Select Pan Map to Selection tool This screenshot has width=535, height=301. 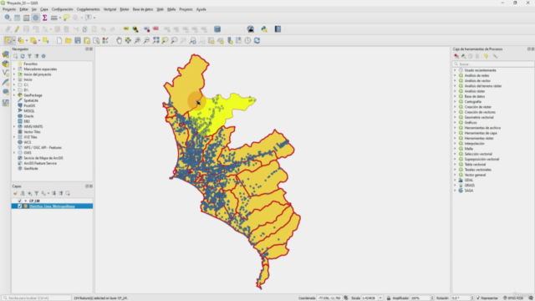[128, 41]
